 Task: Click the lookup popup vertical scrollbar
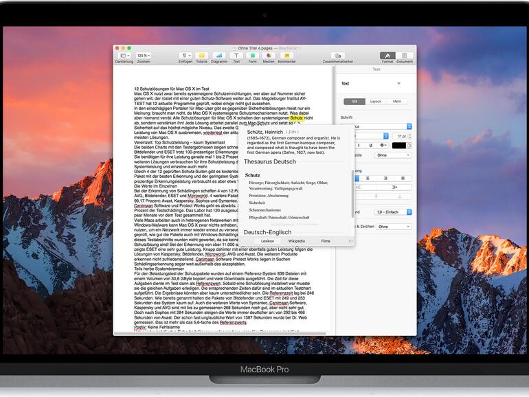(x=353, y=194)
